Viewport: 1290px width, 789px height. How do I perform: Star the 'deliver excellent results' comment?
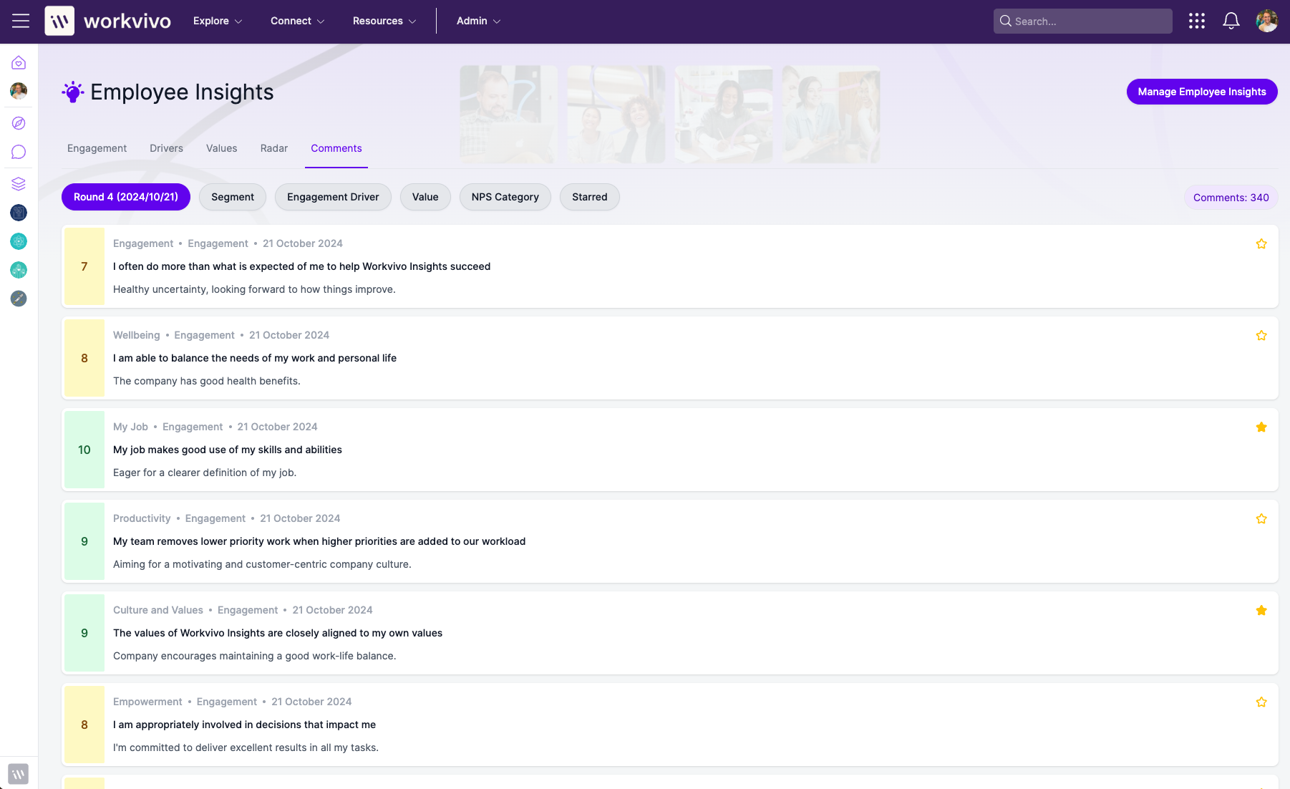[1261, 702]
